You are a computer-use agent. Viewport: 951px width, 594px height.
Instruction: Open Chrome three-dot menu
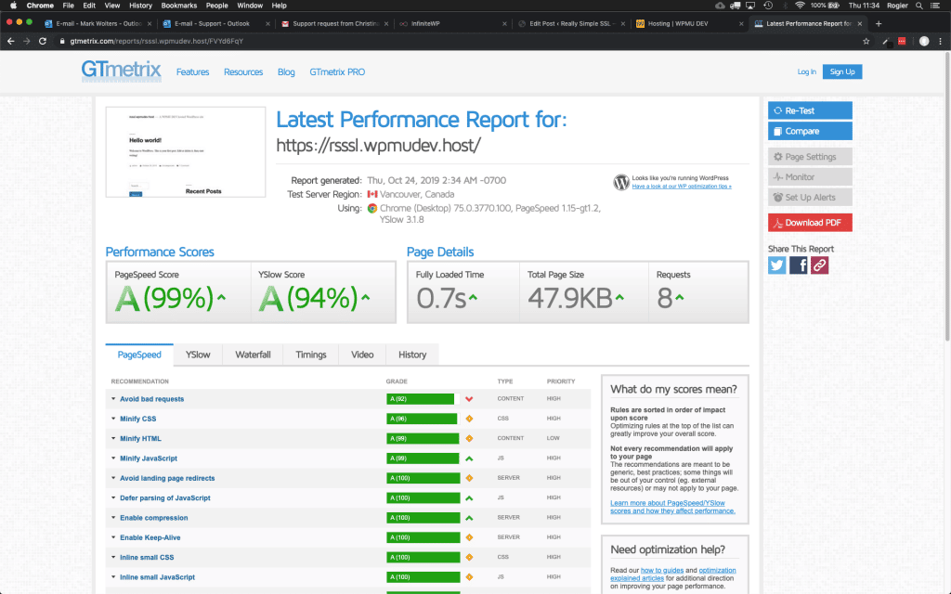click(x=941, y=41)
